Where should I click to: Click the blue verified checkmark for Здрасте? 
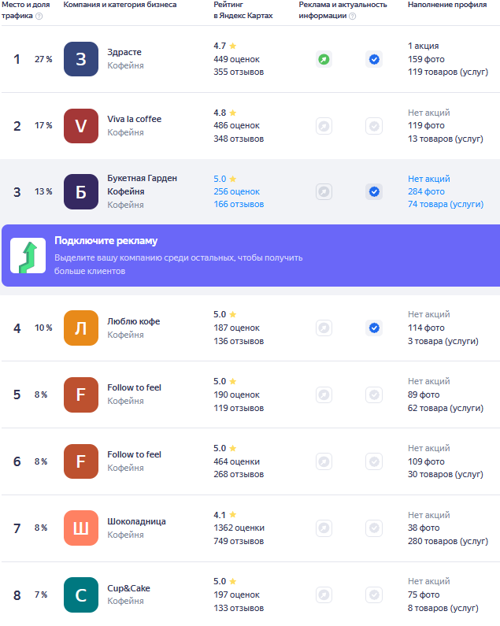pos(374,59)
